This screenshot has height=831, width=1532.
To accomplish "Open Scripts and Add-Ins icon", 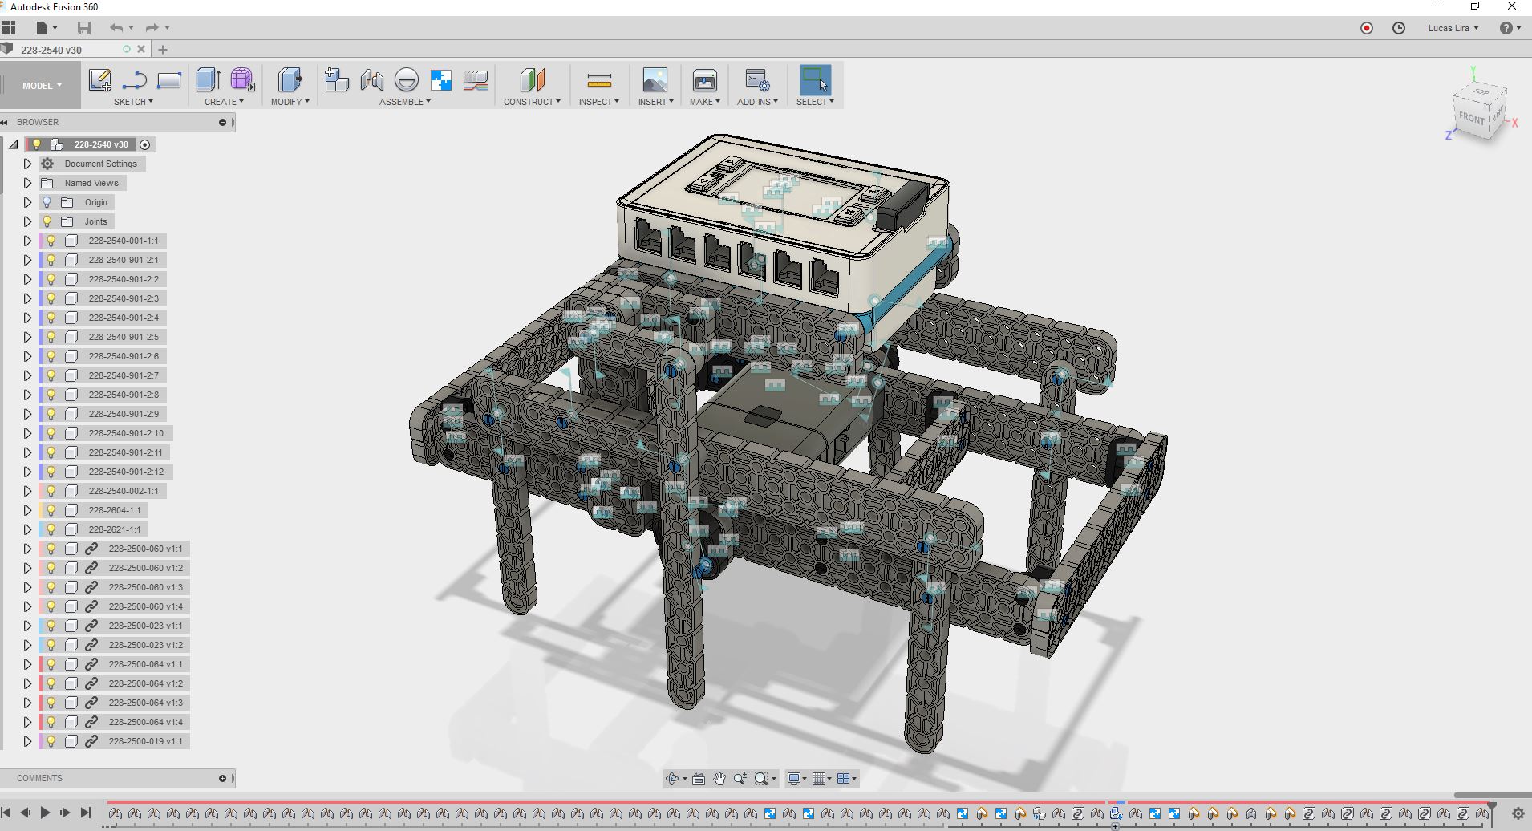I will (755, 80).
